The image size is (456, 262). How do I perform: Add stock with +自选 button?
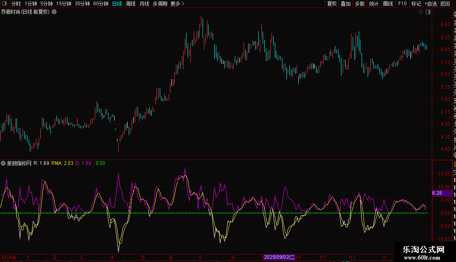coord(431,4)
